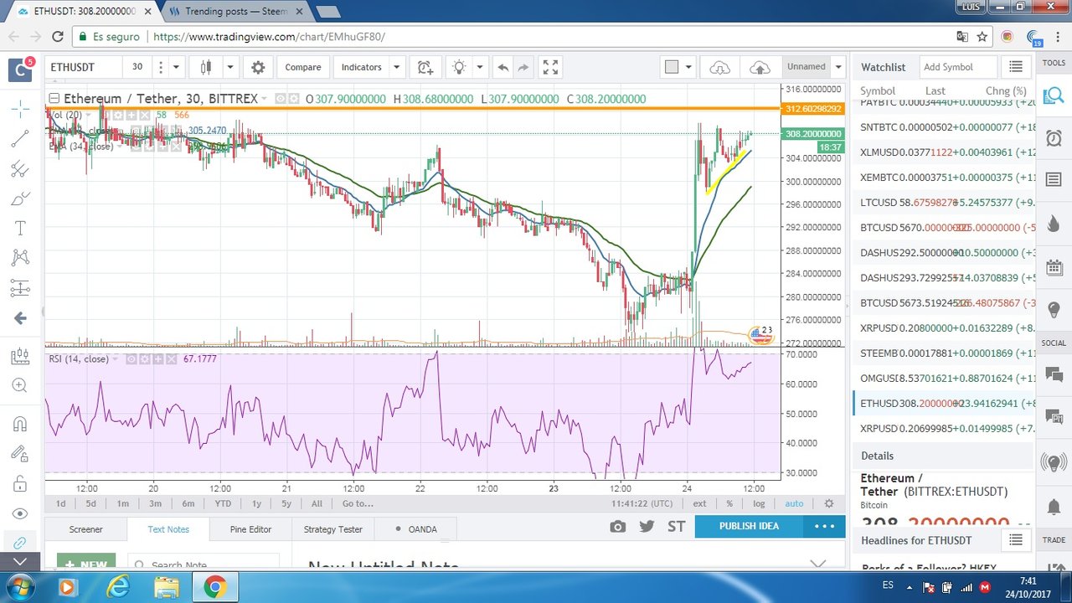Switch to the Text Notes tab
The height and width of the screenshot is (603, 1072).
click(x=168, y=529)
